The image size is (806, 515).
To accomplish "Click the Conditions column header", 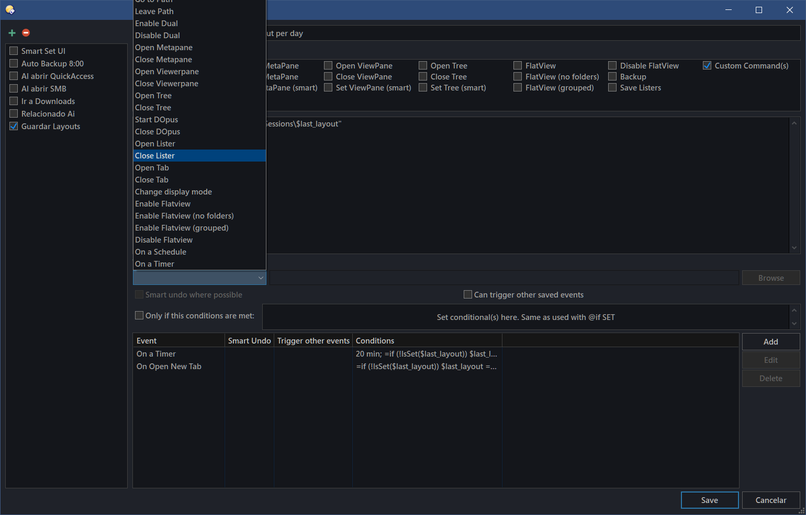I will [x=427, y=340].
